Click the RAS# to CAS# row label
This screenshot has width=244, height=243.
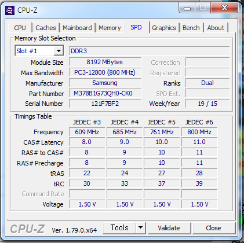click(42, 153)
